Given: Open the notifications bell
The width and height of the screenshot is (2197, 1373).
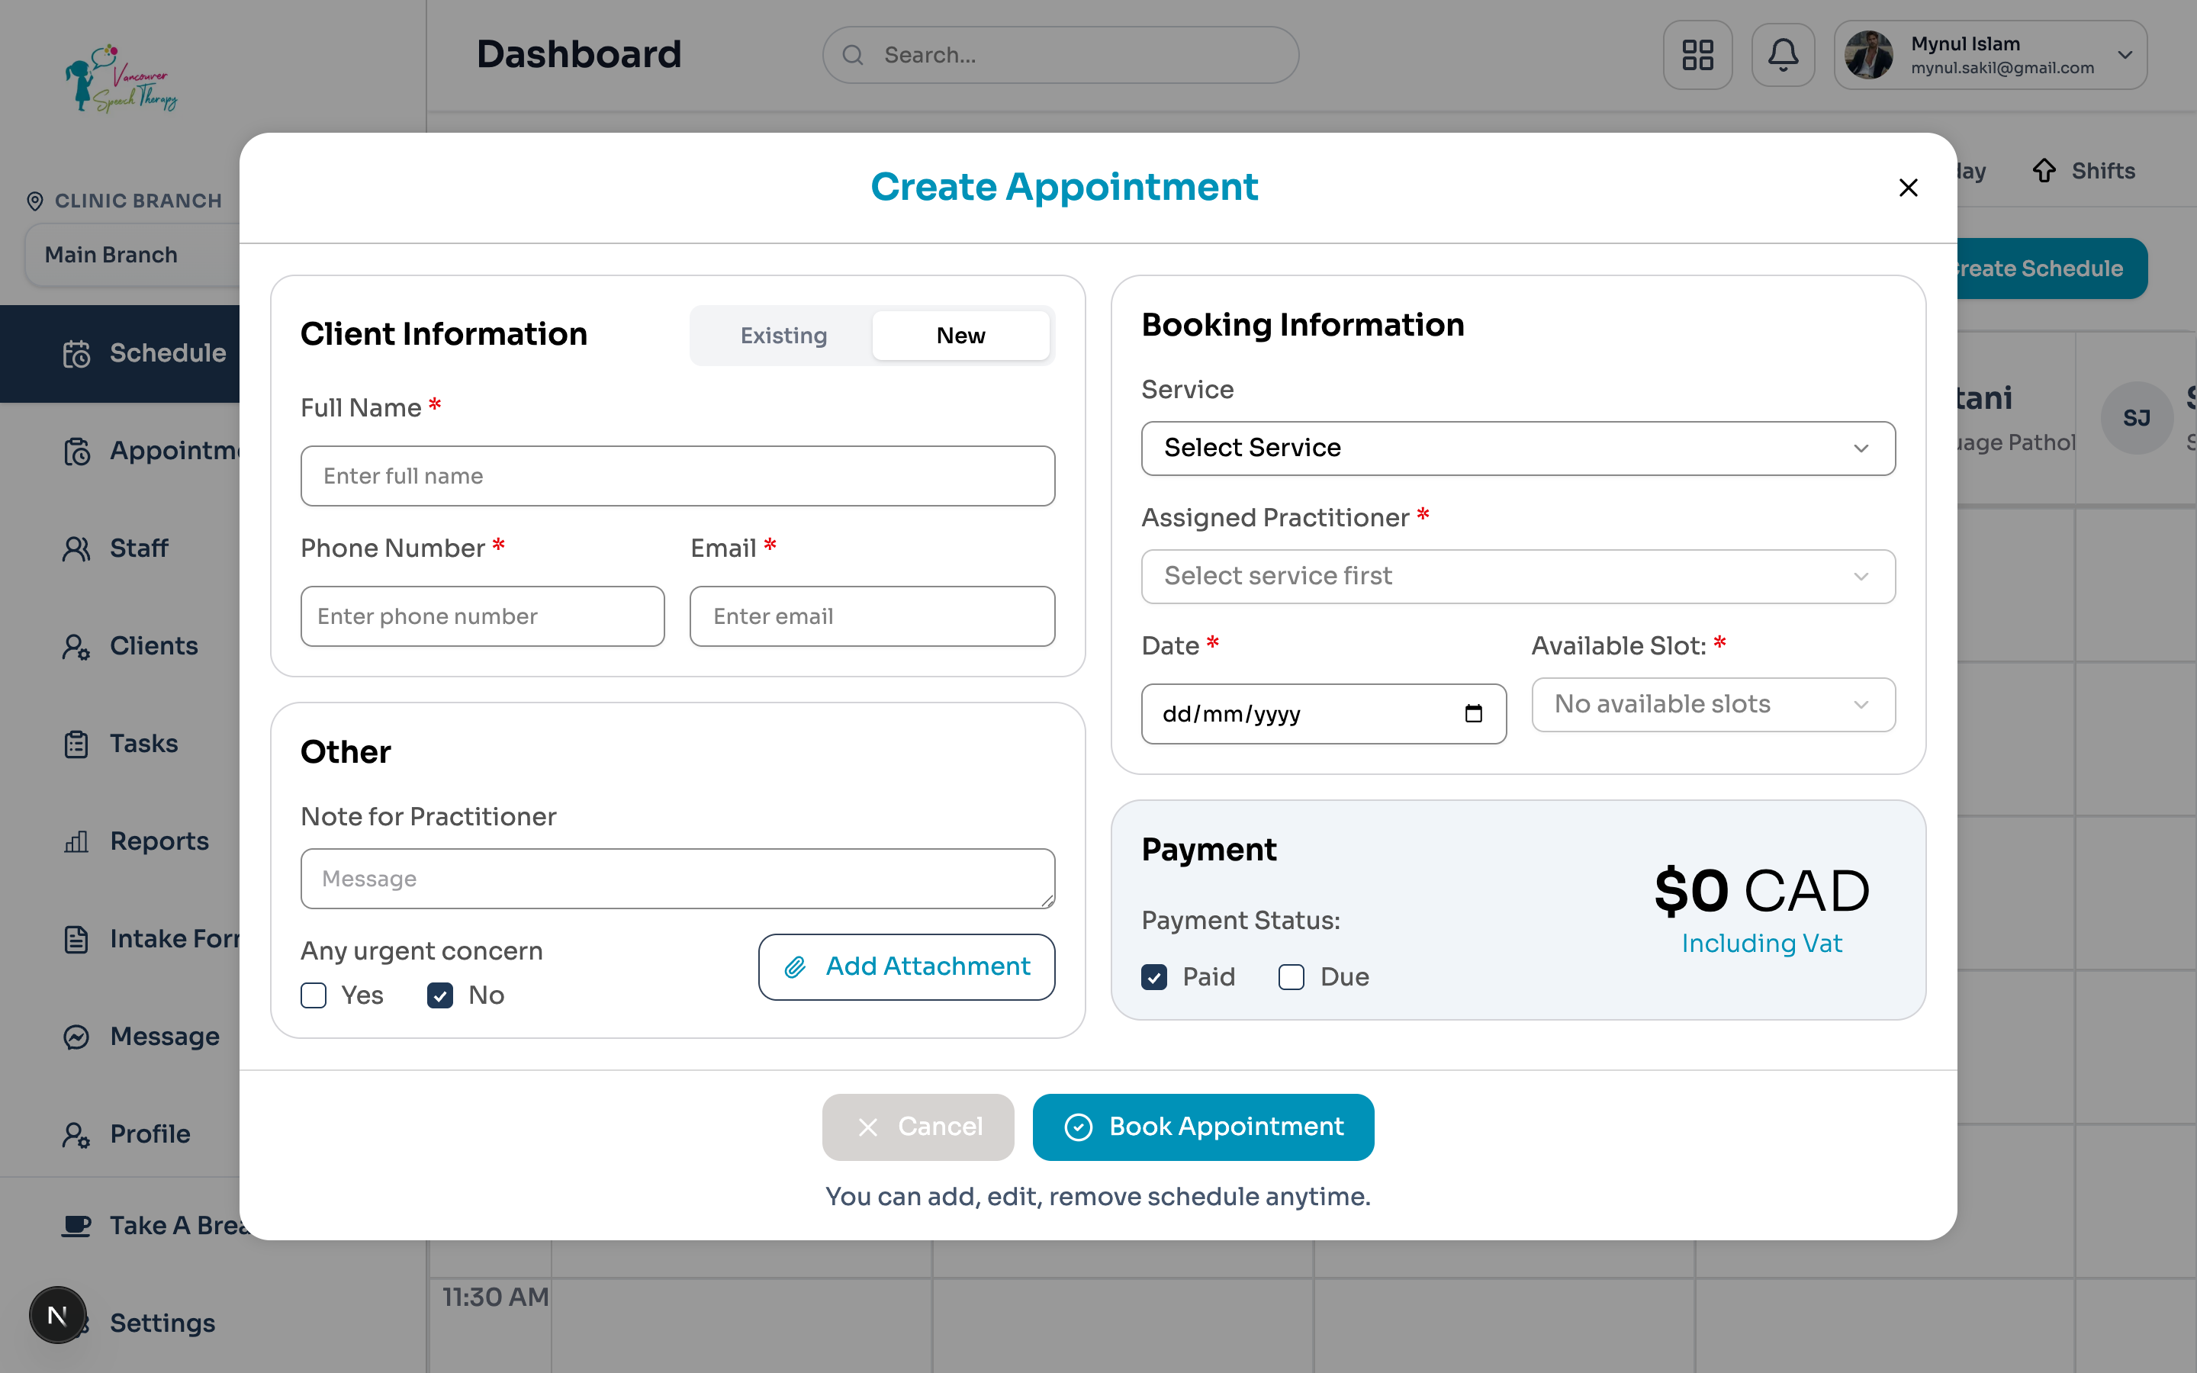Looking at the screenshot, I should (x=1782, y=56).
